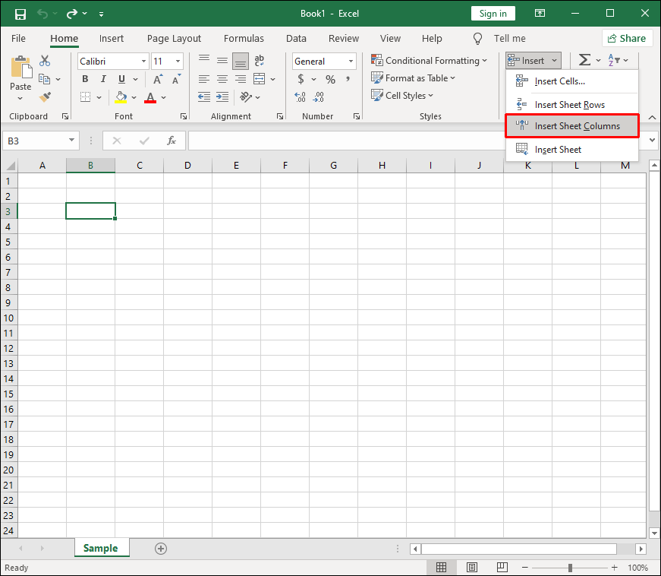Expand Format as Table menu
661x576 pixels.
[413, 78]
